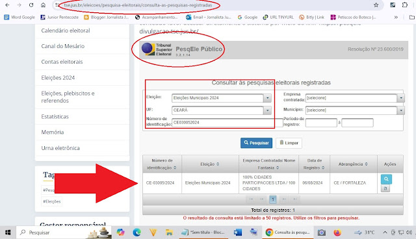416x239 pixels.
Task: Select page 1 in the paginator
Action: (273, 199)
